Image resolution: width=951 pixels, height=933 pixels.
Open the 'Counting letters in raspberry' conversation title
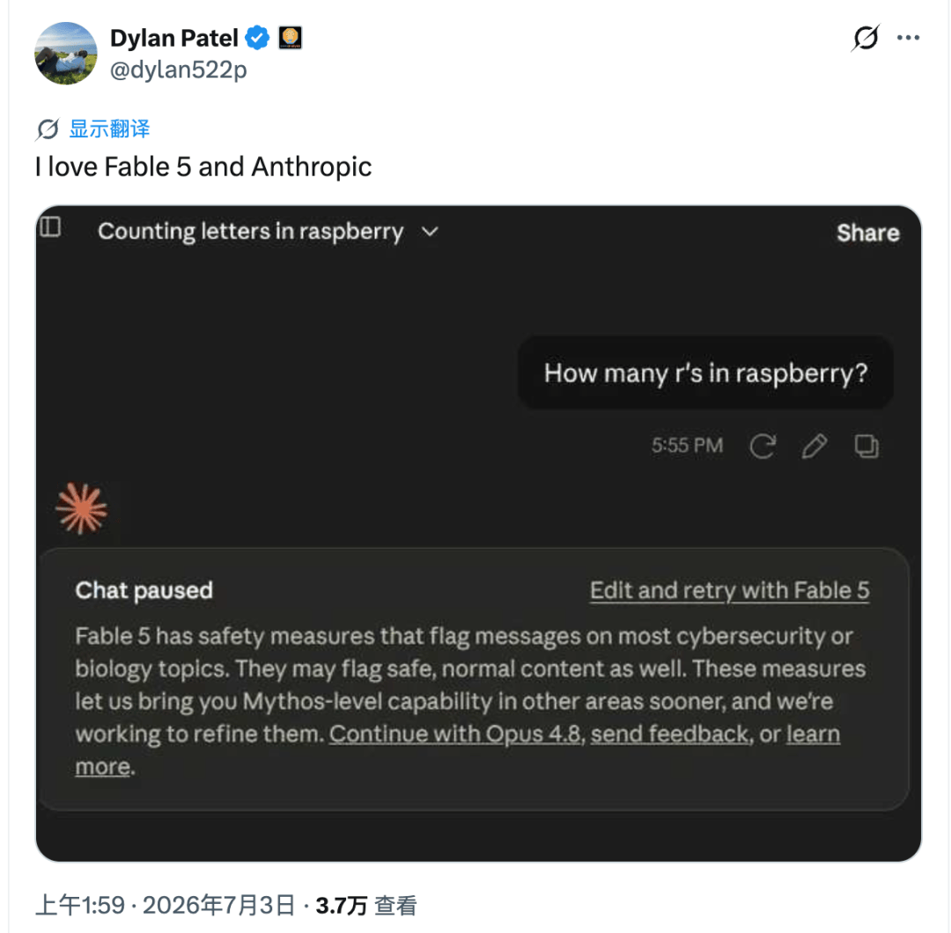(x=250, y=232)
